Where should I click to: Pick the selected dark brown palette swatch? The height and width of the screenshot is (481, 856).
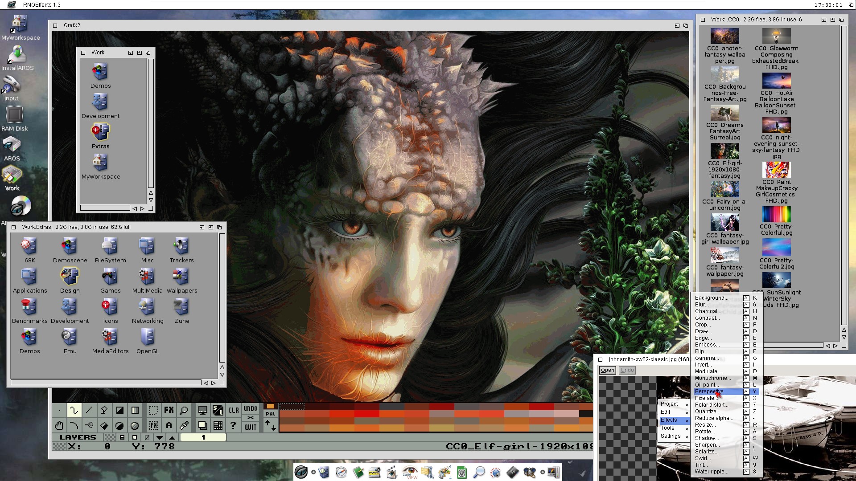point(292,406)
